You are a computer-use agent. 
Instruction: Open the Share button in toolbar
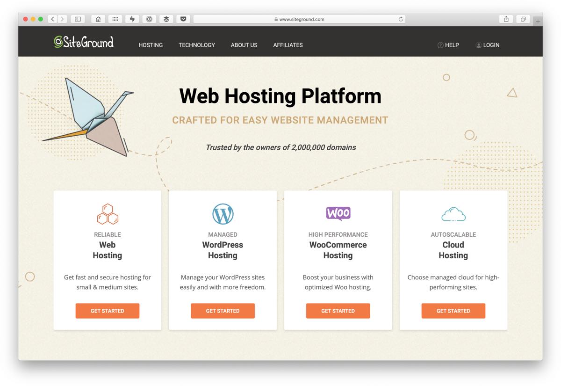pyautogui.click(x=506, y=19)
